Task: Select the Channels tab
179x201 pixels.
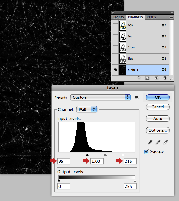Action: 135,17
